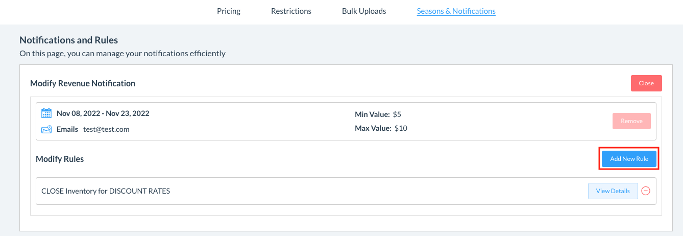Open the Pricing tab
This screenshot has width=683, height=236.
point(229,11)
